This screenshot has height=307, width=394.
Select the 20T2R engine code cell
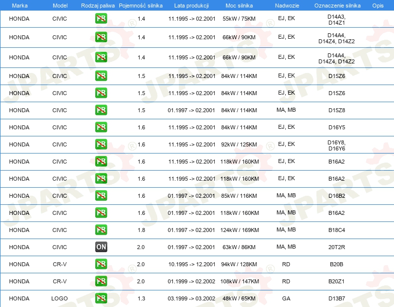point(337,247)
